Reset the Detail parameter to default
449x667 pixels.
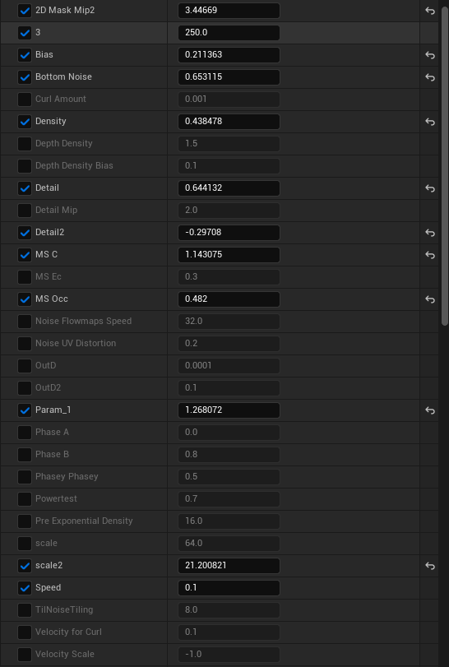(430, 188)
